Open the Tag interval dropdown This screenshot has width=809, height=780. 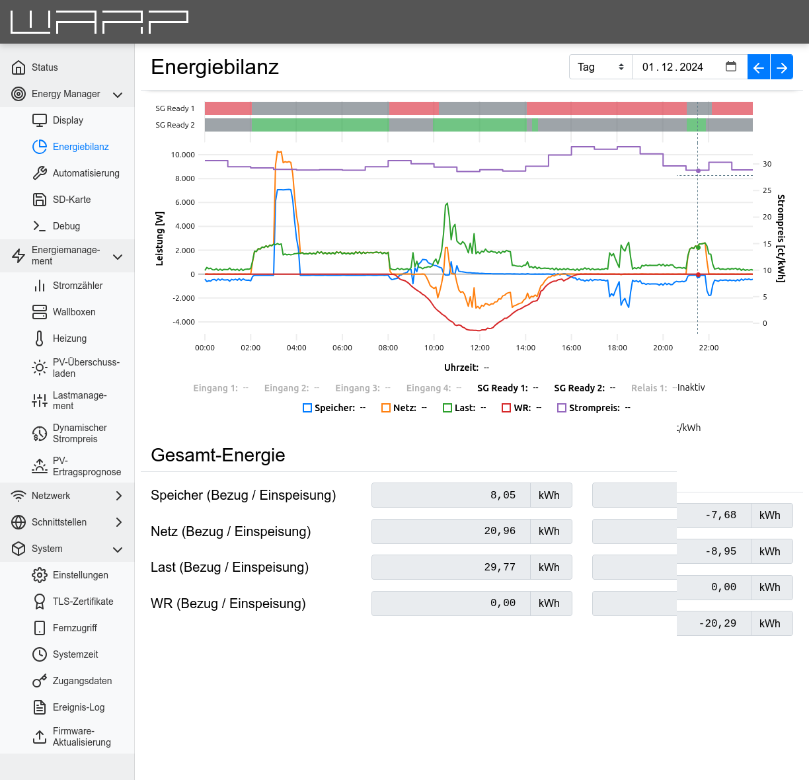point(599,67)
